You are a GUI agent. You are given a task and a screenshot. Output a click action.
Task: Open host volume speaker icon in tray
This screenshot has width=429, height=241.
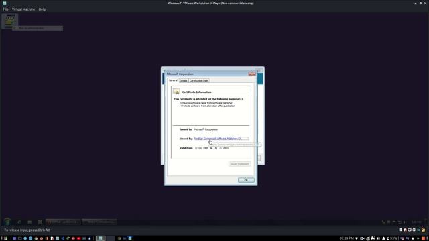coord(378,238)
